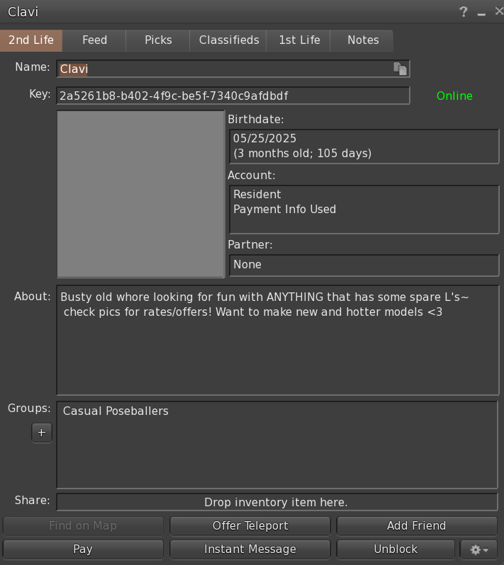Switch to the Classifieds tab
Screen dimensions: 504x565
[x=229, y=40]
